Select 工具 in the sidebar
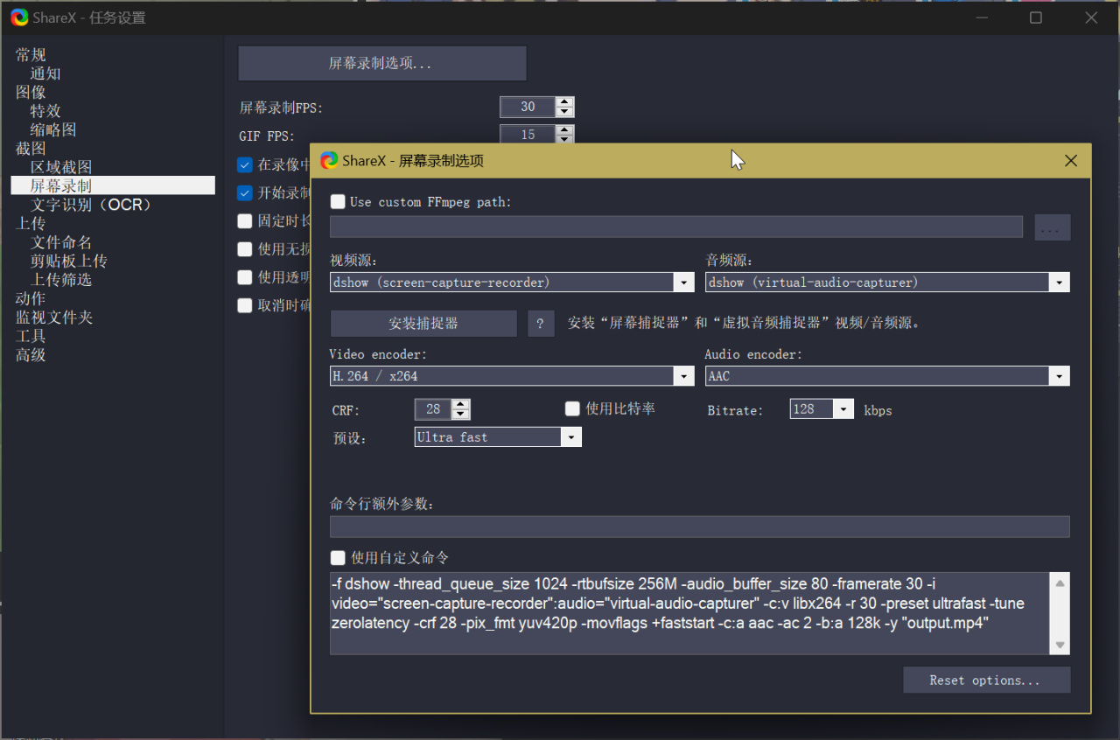This screenshot has height=740, width=1120. 31,336
